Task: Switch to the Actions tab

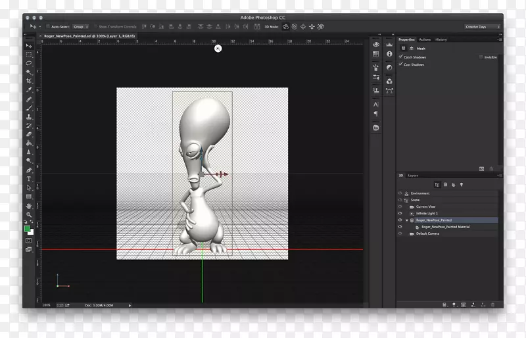Action: point(425,39)
